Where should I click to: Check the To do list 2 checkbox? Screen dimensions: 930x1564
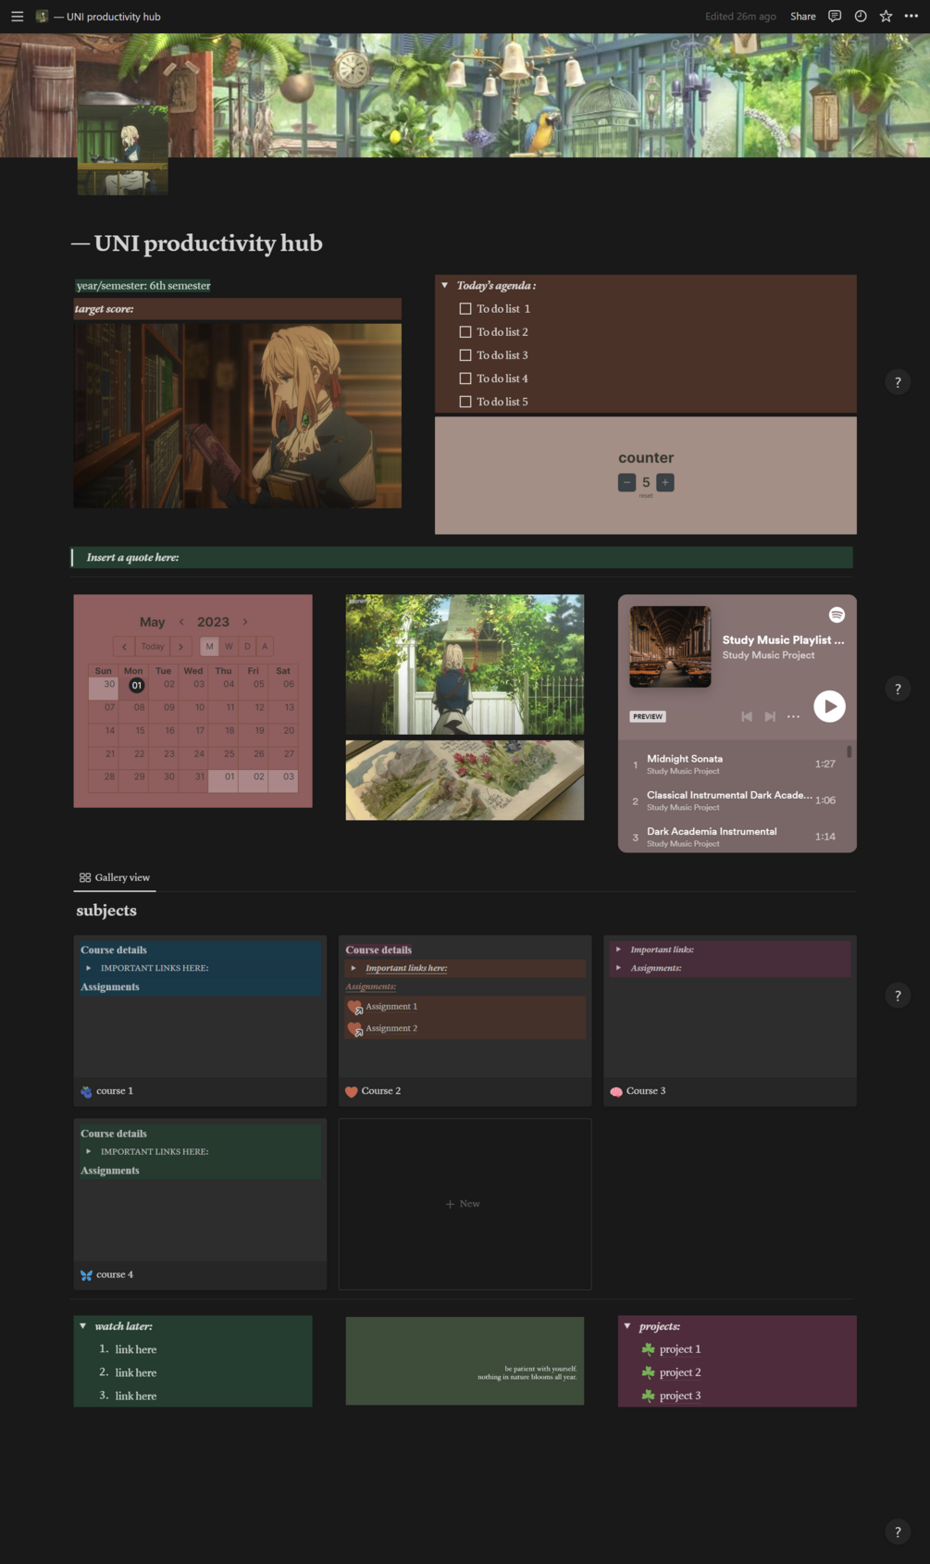pos(465,332)
